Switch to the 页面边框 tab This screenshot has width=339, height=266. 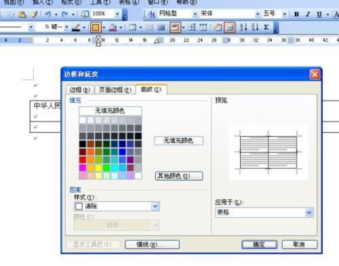point(115,90)
